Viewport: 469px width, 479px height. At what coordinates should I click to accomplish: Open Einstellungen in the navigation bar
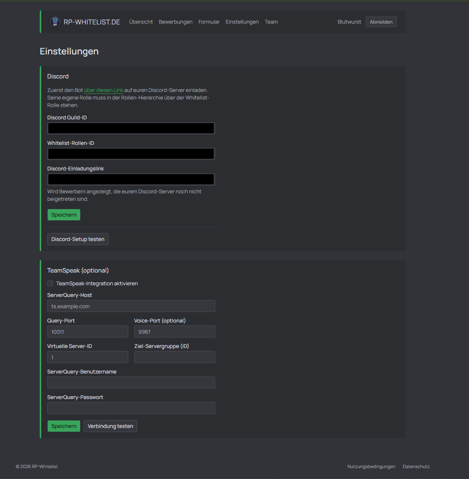242,22
